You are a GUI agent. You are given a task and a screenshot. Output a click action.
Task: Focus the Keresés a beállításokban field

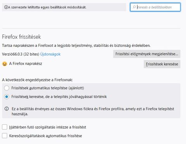155,7
